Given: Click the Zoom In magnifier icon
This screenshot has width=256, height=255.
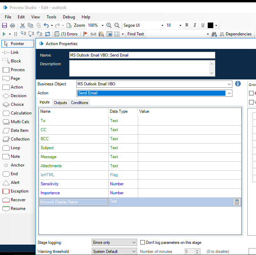Looking at the screenshot, I should click(109, 25).
